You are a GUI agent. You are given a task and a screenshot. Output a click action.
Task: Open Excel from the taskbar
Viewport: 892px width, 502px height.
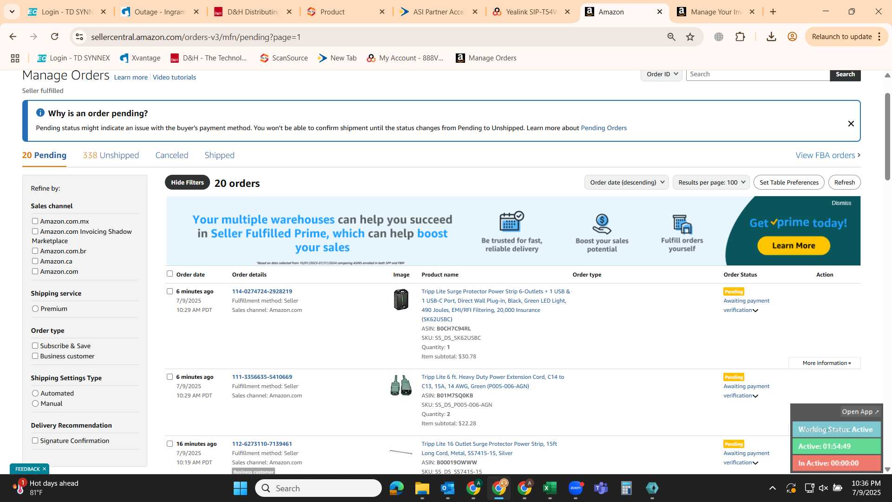[550, 488]
